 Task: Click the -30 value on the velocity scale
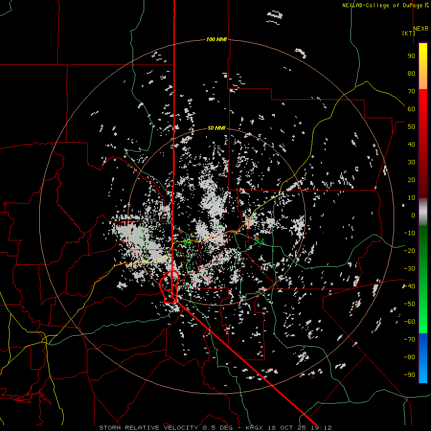(x=409, y=269)
